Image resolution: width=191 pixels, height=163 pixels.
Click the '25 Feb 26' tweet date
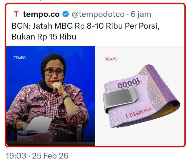pos(50,156)
